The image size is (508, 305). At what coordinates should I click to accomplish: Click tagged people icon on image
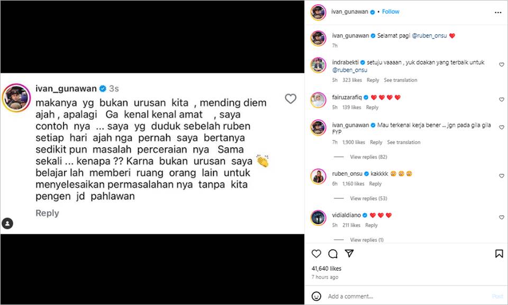coord(7,223)
